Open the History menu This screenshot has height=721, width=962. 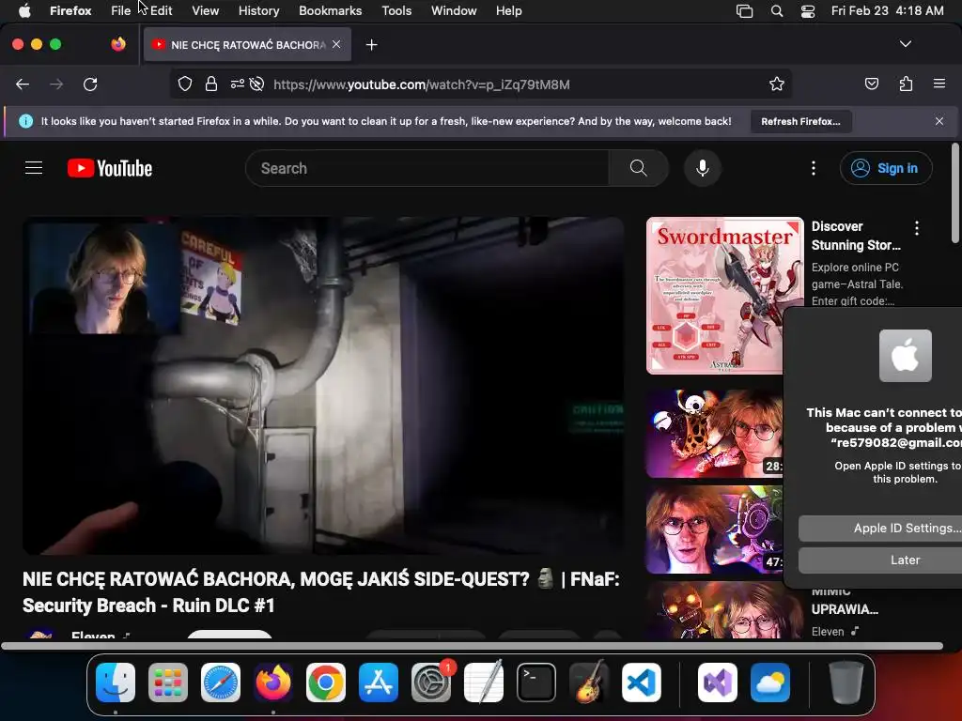click(x=258, y=10)
